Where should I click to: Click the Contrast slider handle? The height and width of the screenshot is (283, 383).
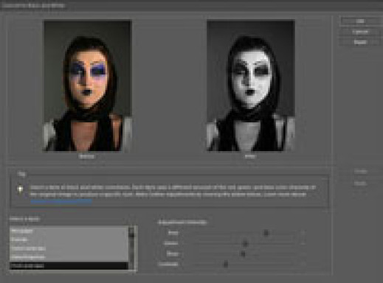pos(226,265)
